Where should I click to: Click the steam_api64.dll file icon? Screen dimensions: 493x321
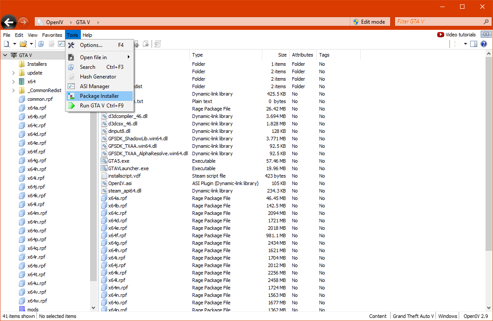pyautogui.click(x=105, y=191)
